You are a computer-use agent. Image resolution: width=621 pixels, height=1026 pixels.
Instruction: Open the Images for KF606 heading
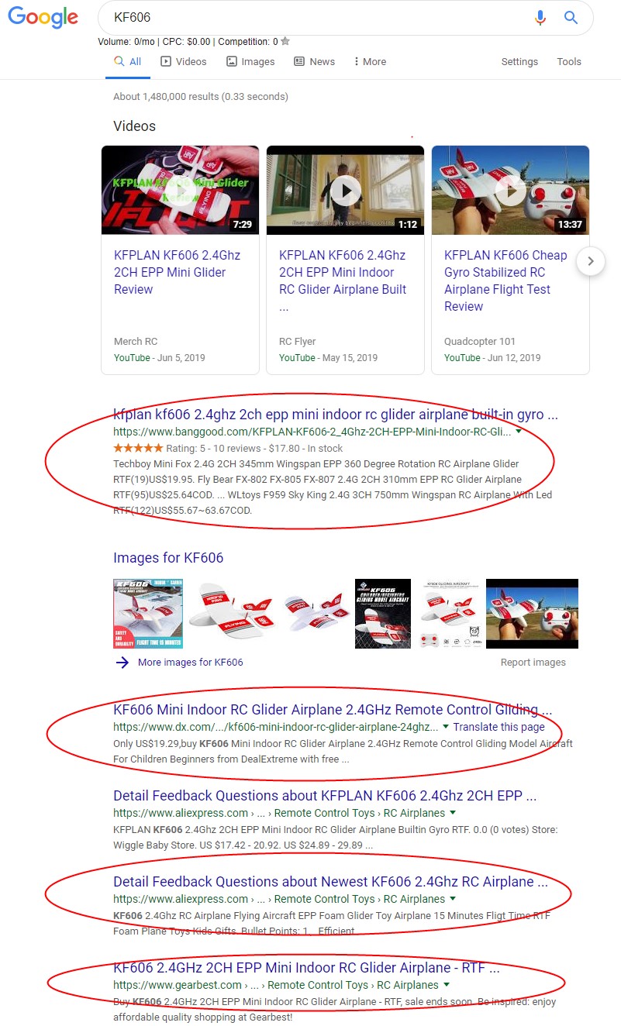click(168, 558)
